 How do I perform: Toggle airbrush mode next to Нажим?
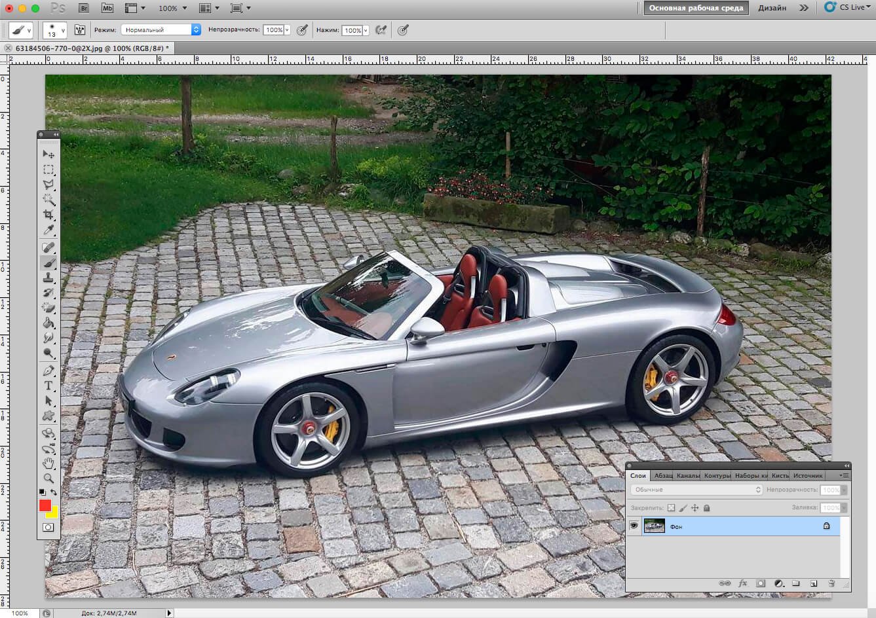tap(381, 30)
